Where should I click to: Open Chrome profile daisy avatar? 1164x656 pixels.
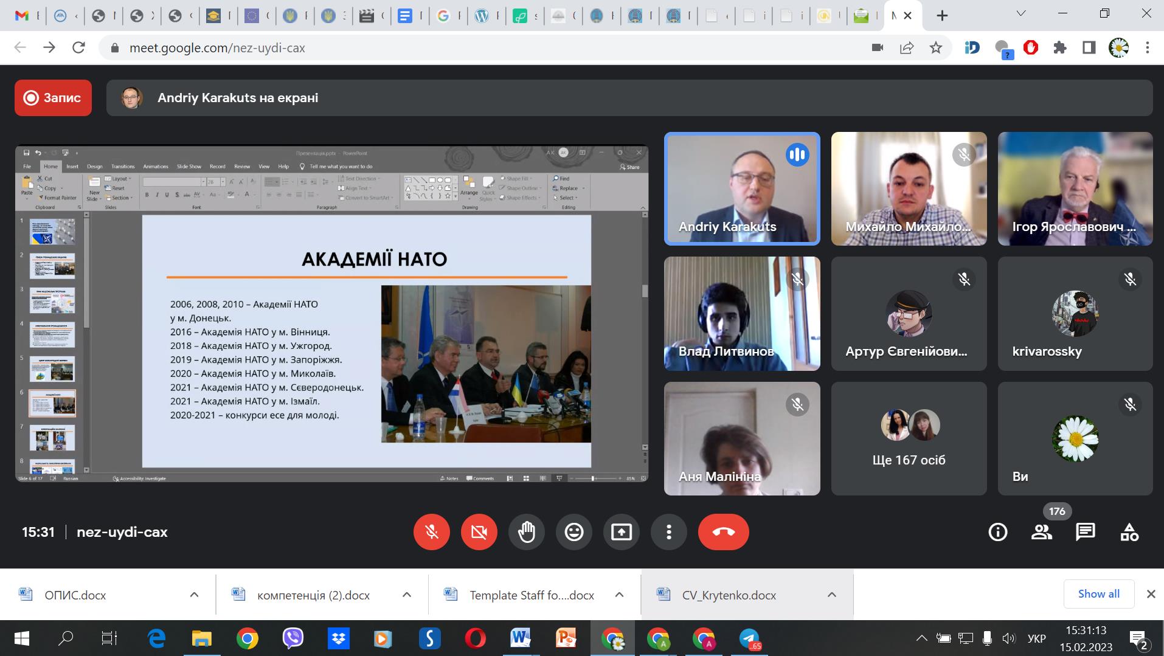point(1119,47)
